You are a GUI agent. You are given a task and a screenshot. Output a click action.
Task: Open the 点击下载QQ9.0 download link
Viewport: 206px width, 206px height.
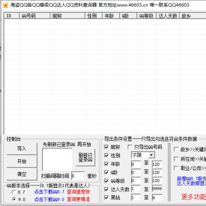coord(49,199)
